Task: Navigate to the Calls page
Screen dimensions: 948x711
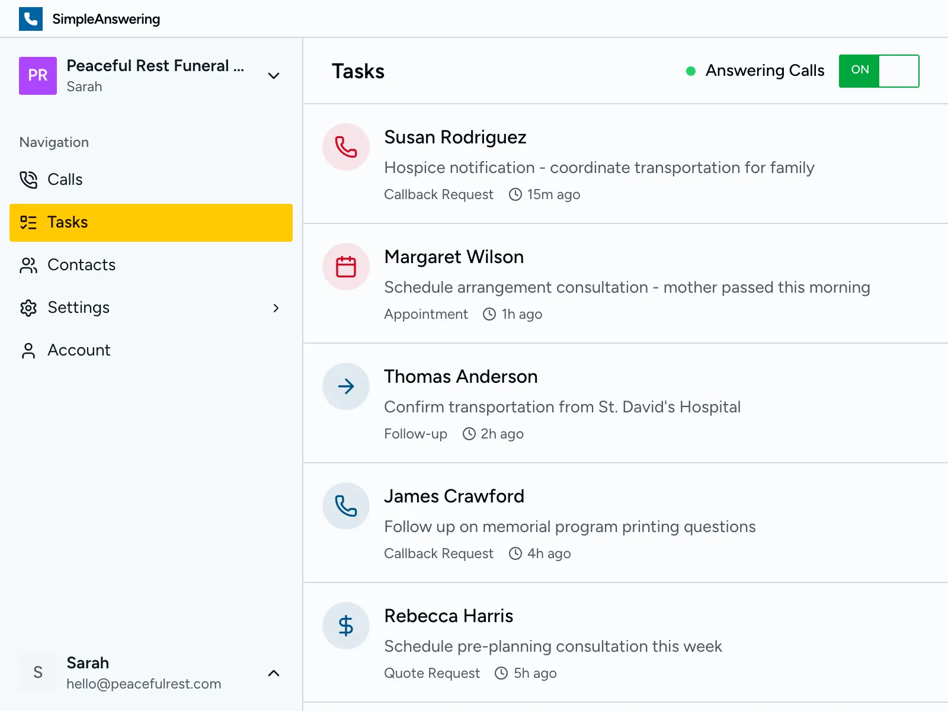Action: [65, 180]
